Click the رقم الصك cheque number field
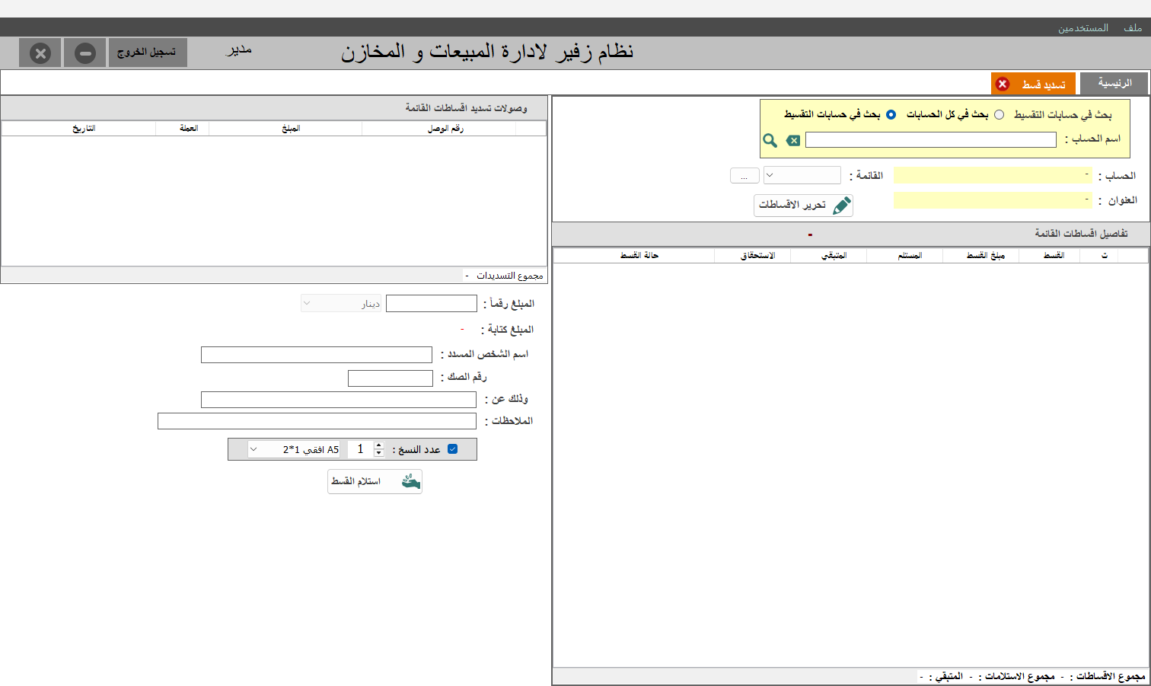The image size is (1151, 686). [391, 378]
